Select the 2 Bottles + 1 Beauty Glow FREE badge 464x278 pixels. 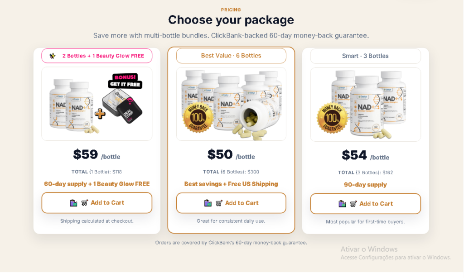[x=97, y=56]
